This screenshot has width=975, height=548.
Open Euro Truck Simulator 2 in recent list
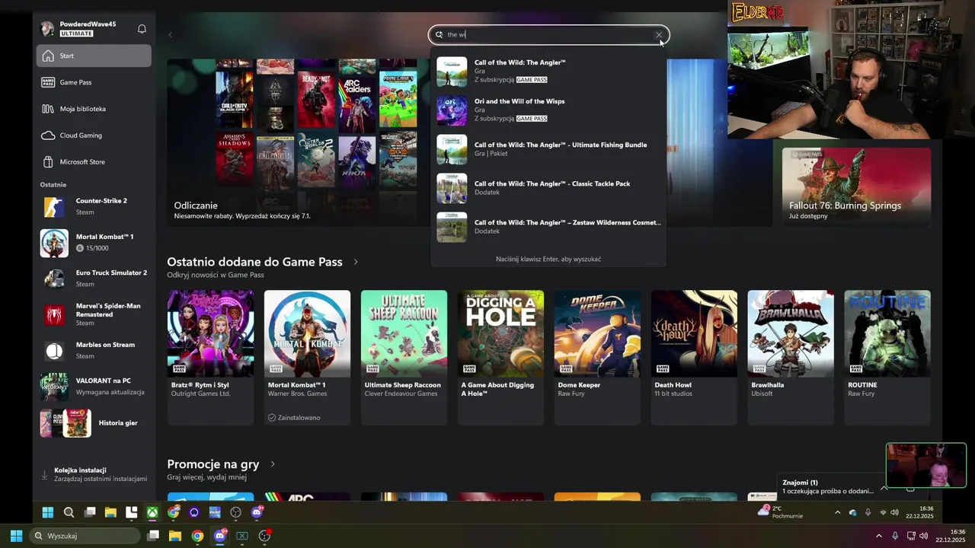(x=94, y=279)
